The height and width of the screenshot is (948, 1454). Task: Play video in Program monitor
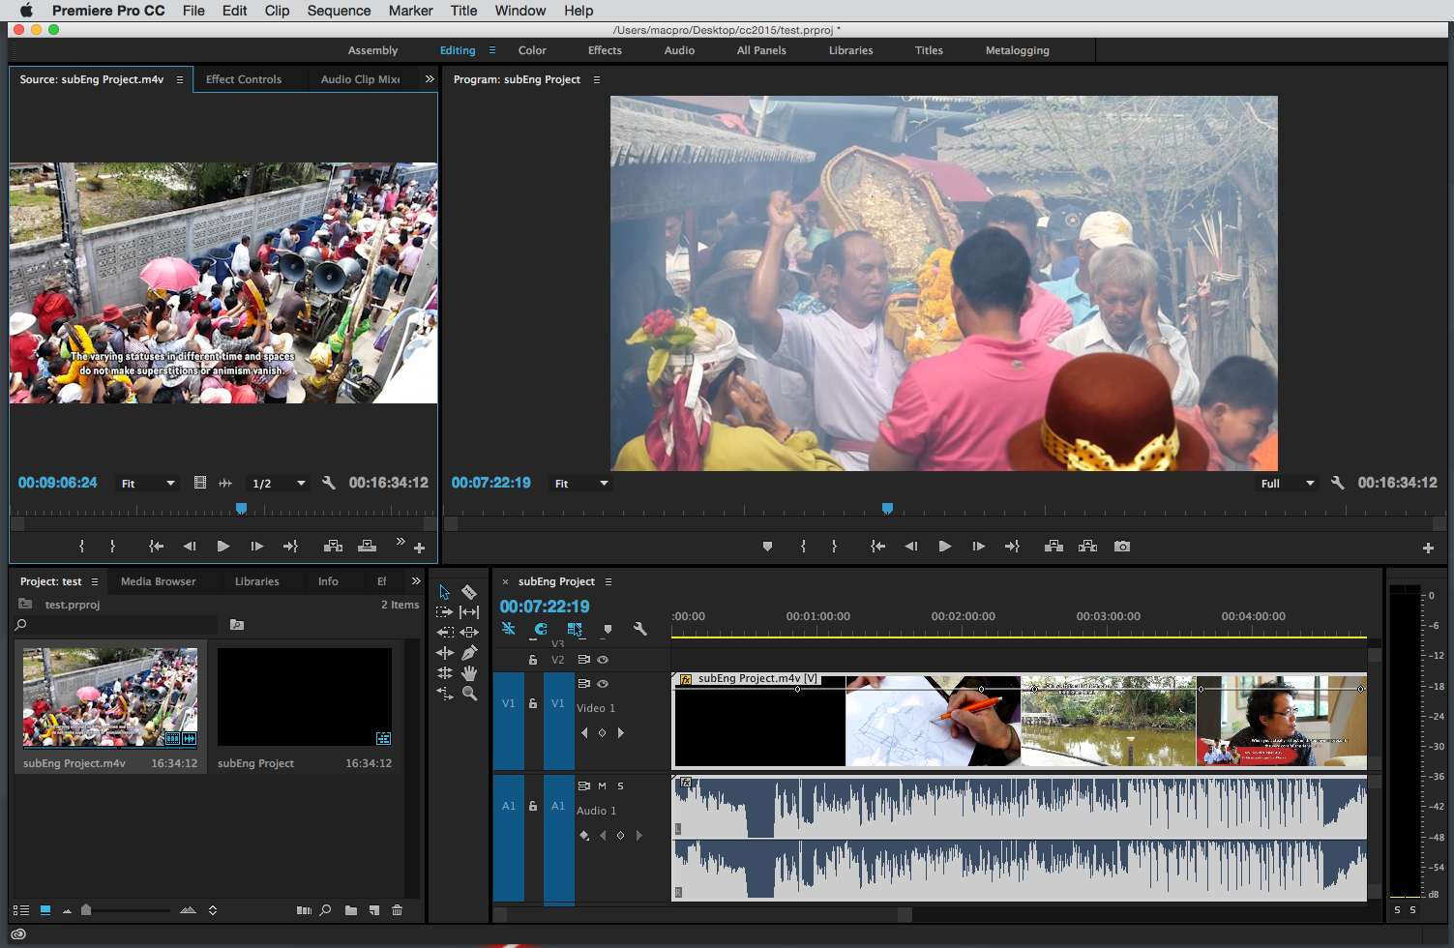pyautogui.click(x=944, y=547)
